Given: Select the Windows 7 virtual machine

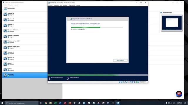Looking at the screenshot, I should pyautogui.click(x=25, y=20).
